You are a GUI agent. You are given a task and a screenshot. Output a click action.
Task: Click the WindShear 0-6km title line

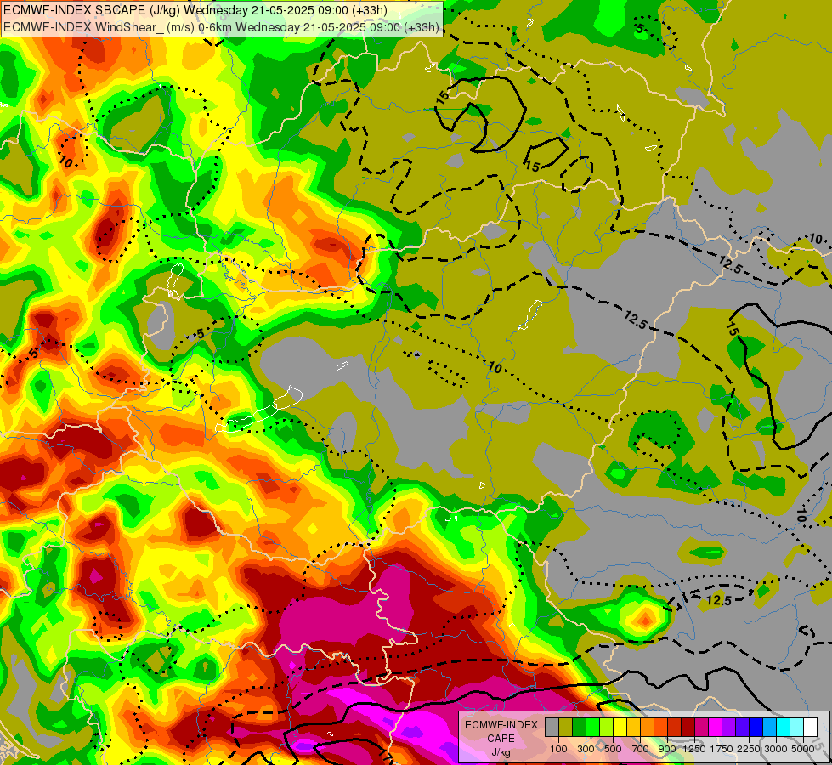(221, 27)
